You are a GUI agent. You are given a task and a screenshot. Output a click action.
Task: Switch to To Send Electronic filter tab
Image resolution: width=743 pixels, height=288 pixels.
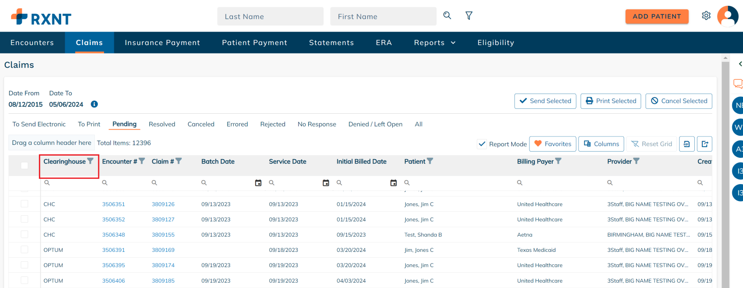39,124
